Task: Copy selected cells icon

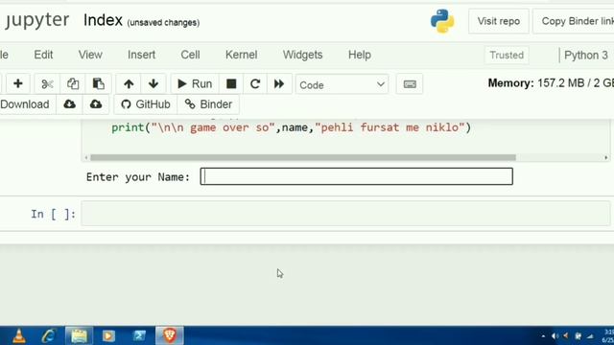Action: click(x=73, y=83)
